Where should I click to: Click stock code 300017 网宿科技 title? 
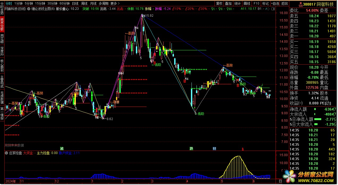tap(318, 4)
